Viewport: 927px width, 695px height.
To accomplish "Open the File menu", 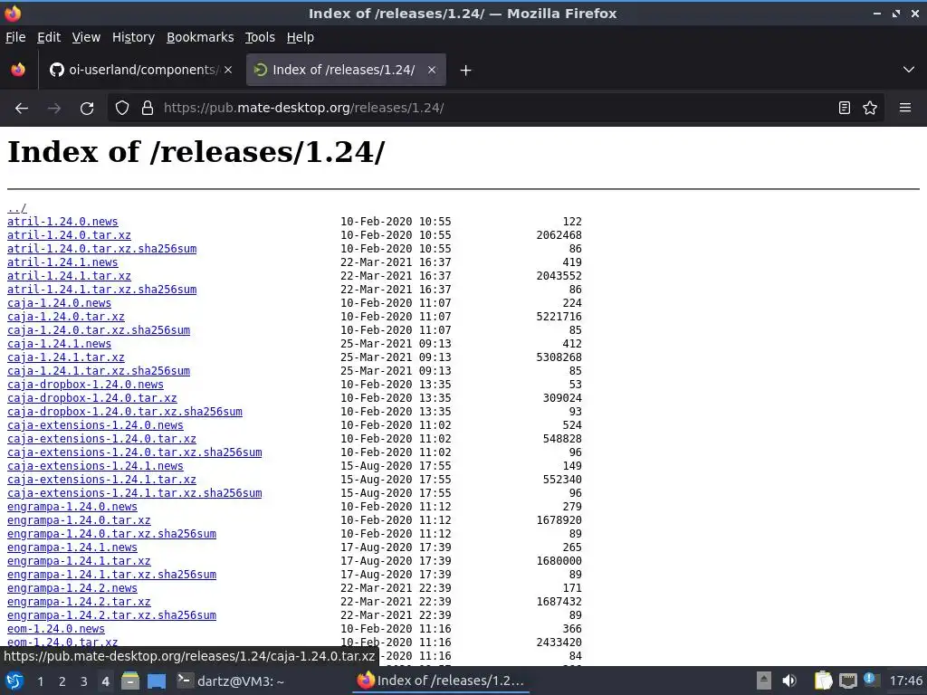I will coord(15,37).
